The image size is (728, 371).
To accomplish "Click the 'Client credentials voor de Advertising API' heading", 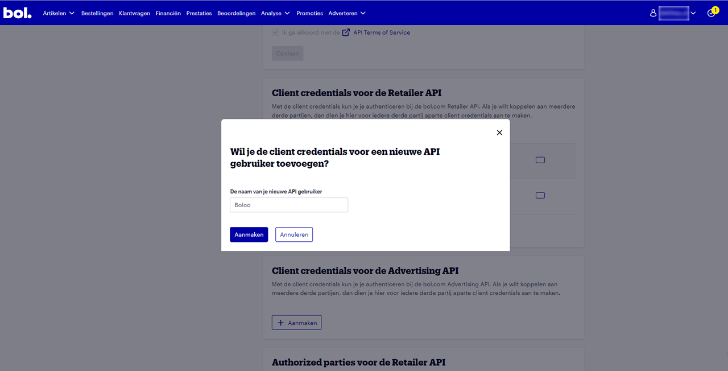I will click(365, 271).
